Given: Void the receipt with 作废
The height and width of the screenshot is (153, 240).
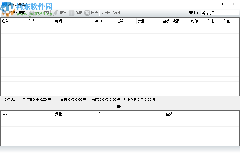Looking at the screenshot, I should (x=79, y=13).
